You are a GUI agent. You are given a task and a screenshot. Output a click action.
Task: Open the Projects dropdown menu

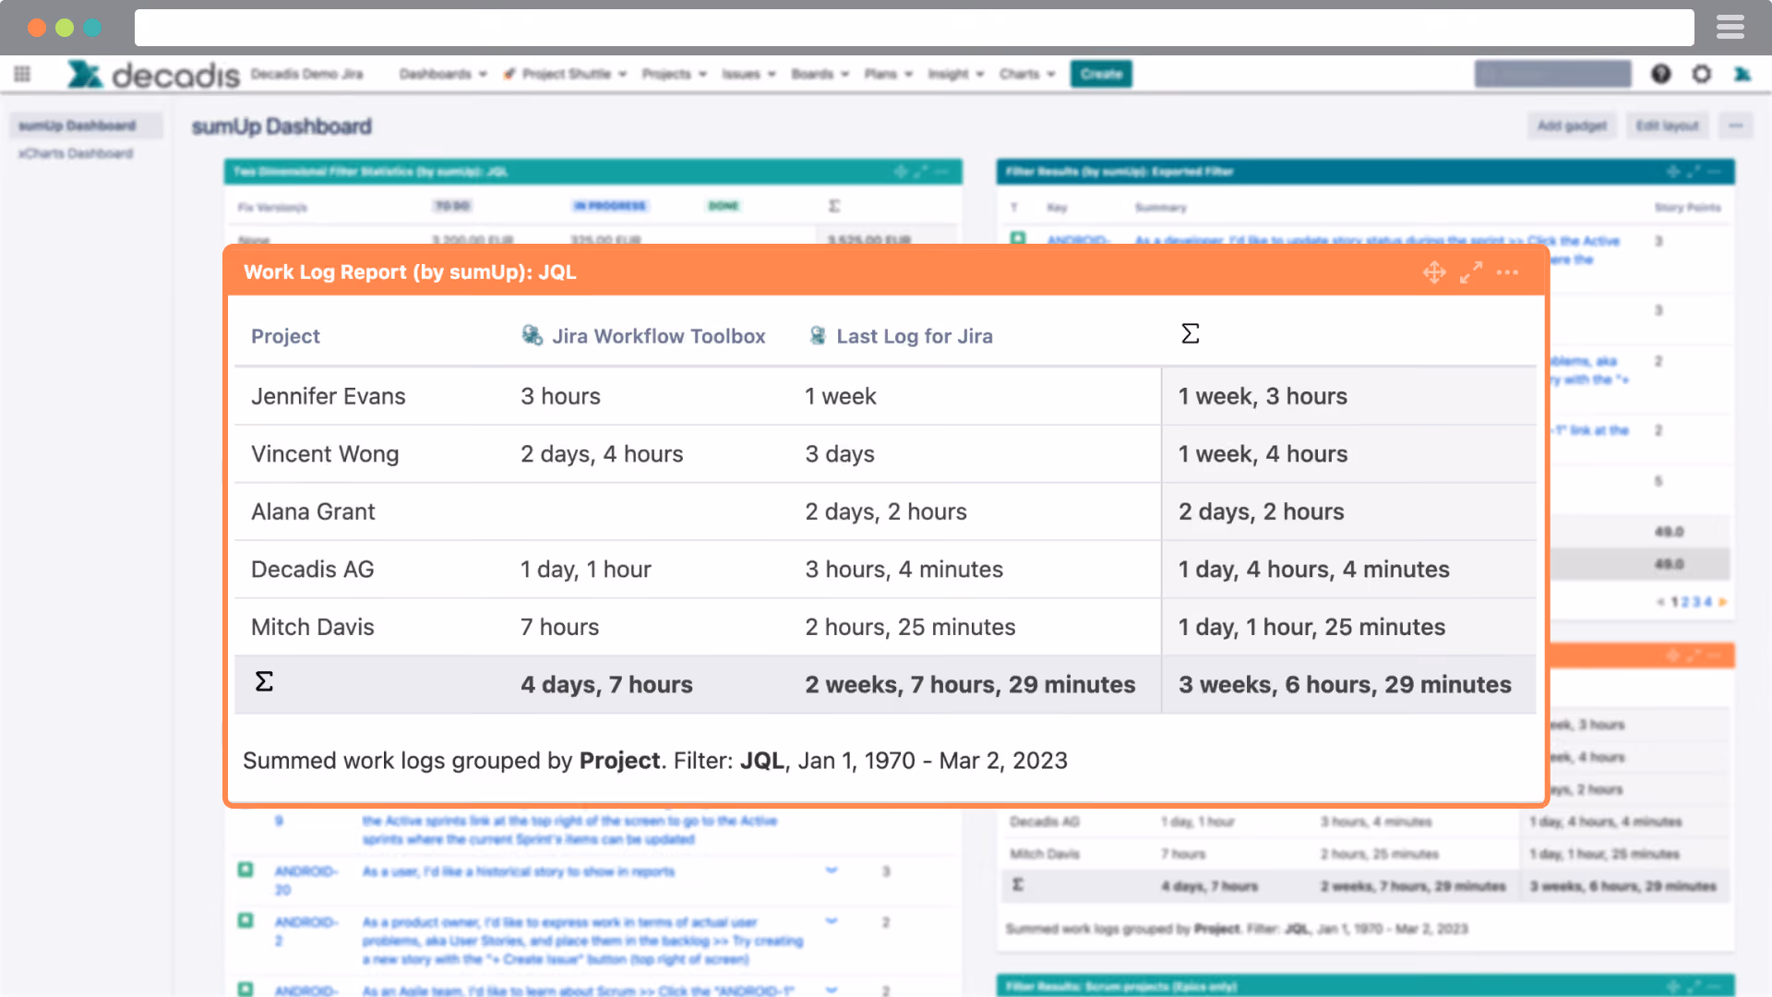coord(675,74)
